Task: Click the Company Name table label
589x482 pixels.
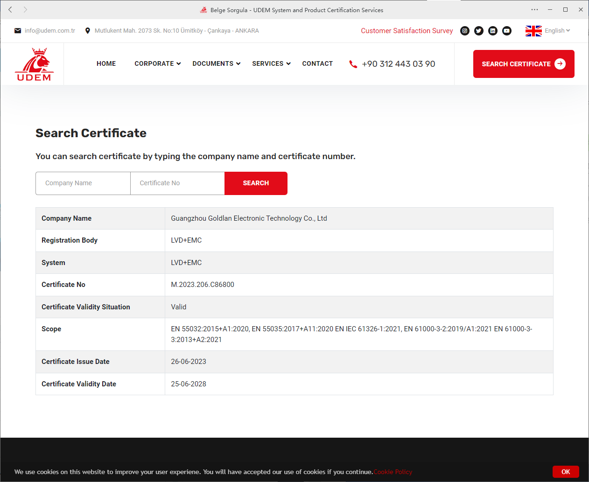Action: point(66,218)
